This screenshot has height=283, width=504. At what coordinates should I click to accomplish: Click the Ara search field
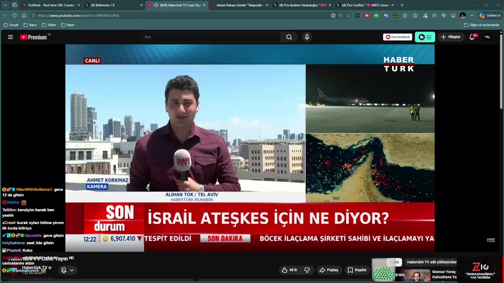(x=211, y=37)
